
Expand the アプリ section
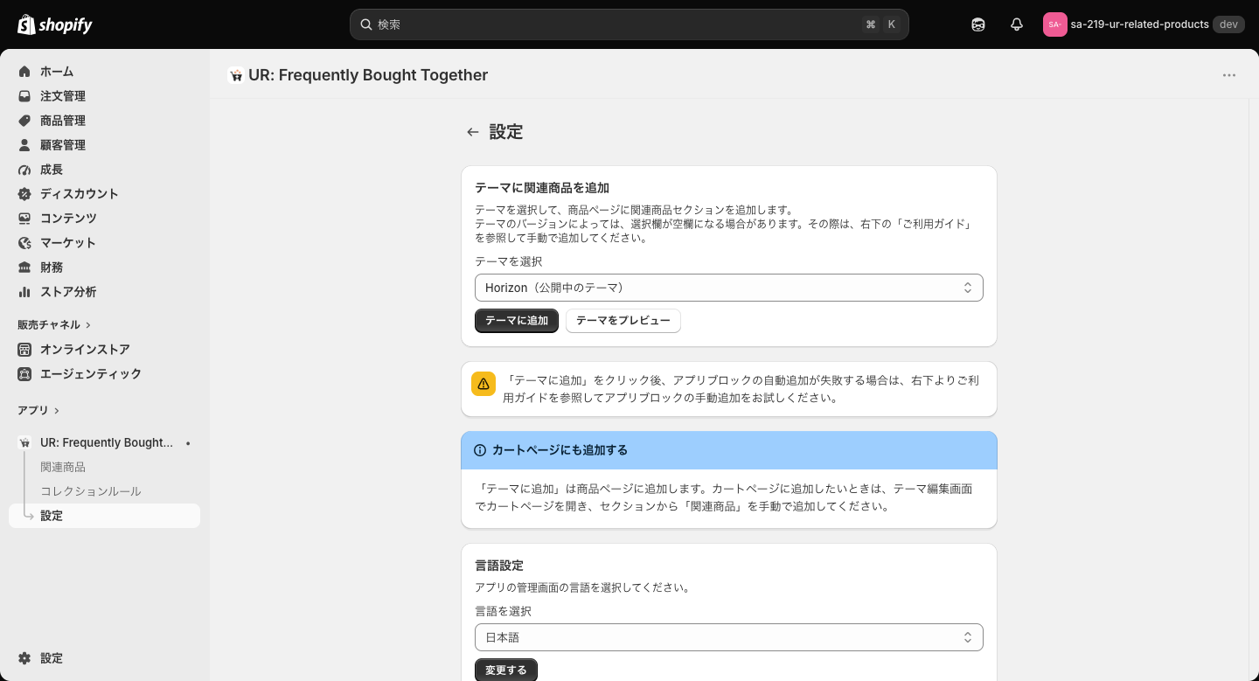click(x=38, y=411)
